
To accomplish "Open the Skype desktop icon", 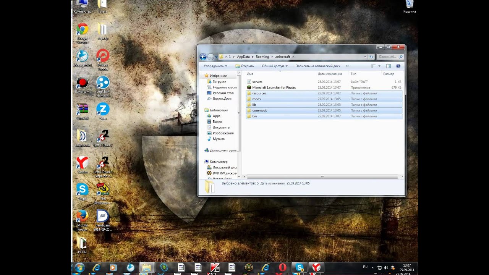I will coord(83,192).
